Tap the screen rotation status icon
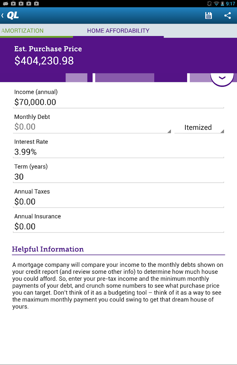This screenshot has height=365, width=237. coord(209,4)
